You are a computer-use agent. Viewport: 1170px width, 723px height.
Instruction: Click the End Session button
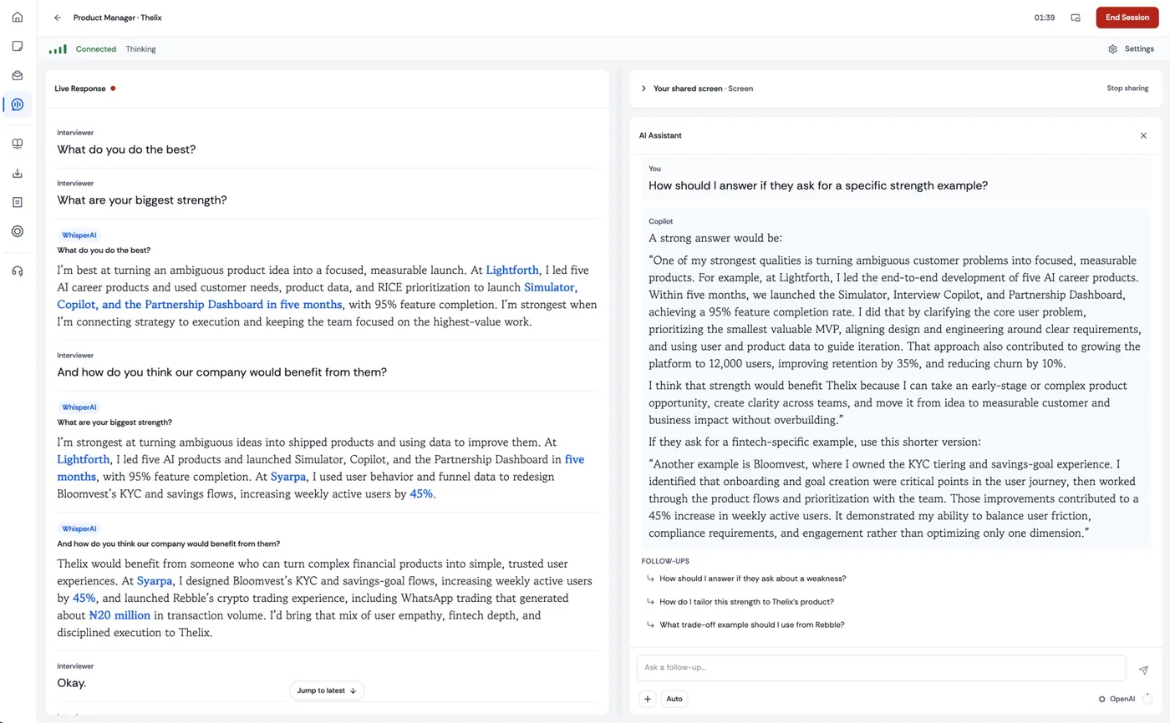pos(1127,18)
